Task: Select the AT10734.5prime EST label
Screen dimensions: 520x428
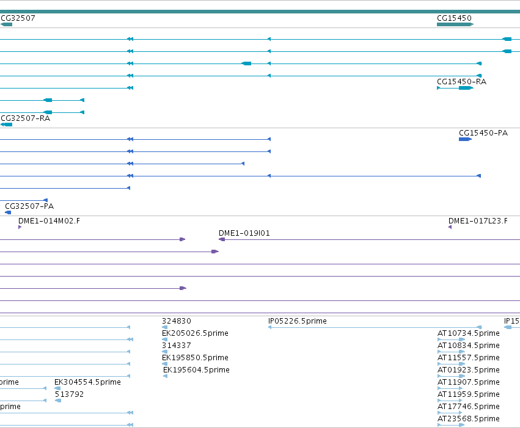Action: (x=469, y=333)
